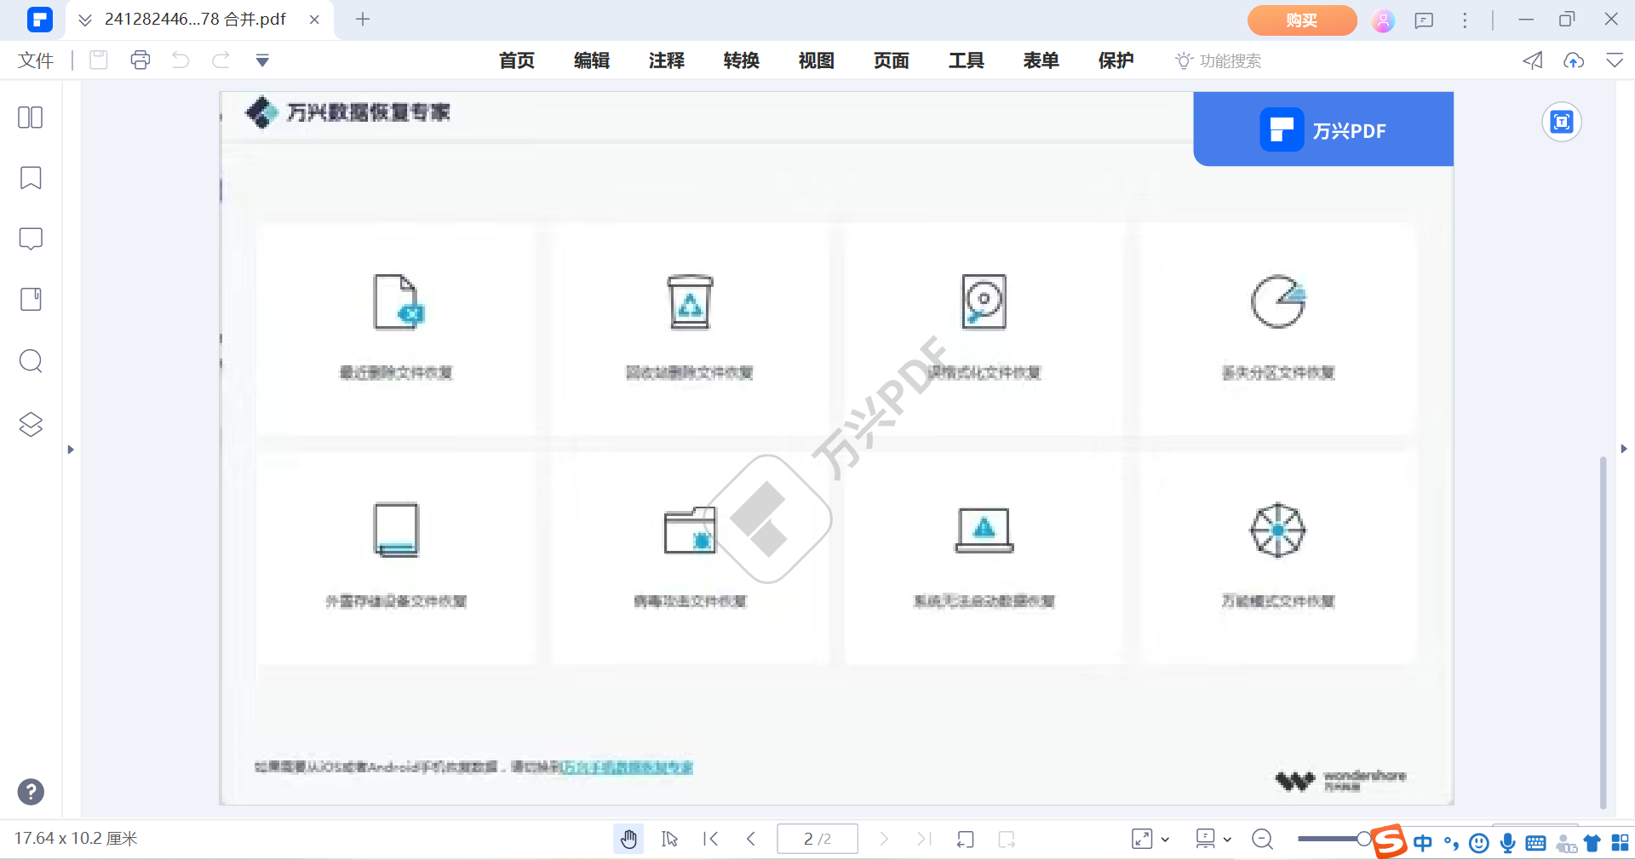The width and height of the screenshot is (1635, 860).
Task: Open the attachments panel in the sidebar
Action: click(x=31, y=299)
